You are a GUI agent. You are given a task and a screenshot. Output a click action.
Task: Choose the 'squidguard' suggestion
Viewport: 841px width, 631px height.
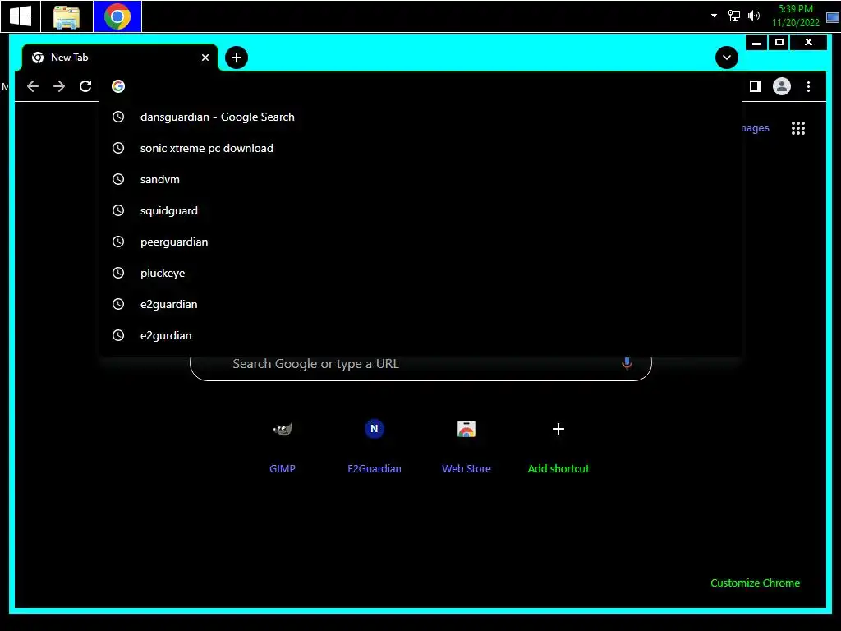pos(420,210)
